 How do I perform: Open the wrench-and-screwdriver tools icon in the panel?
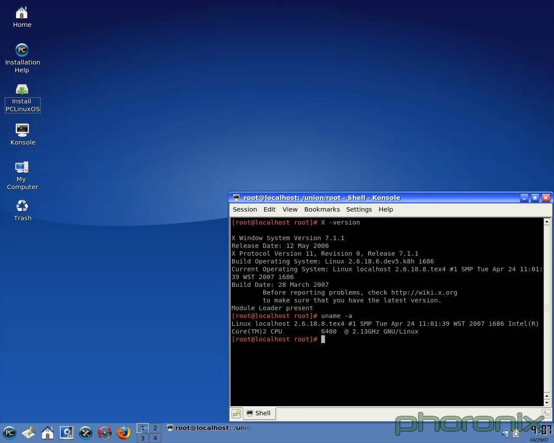[86, 433]
